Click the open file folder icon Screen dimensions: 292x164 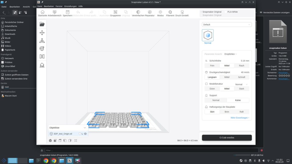coord(42,24)
